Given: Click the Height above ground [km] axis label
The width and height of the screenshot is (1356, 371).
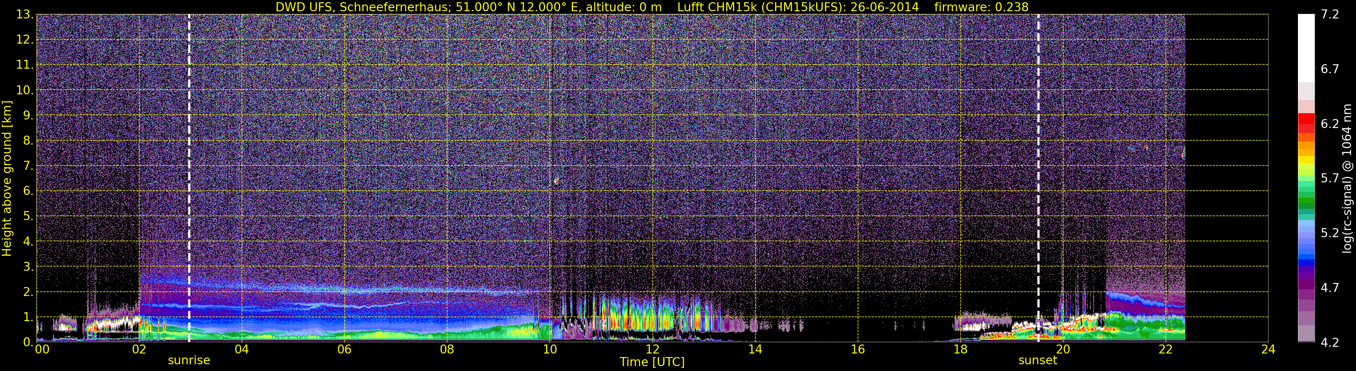Looking at the screenshot, I should point(6,178).
